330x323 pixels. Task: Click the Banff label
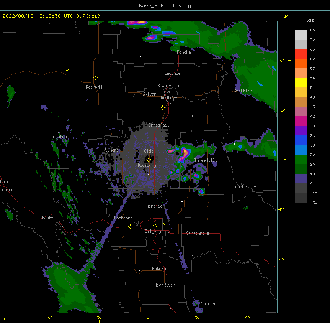tap(47, 218)
